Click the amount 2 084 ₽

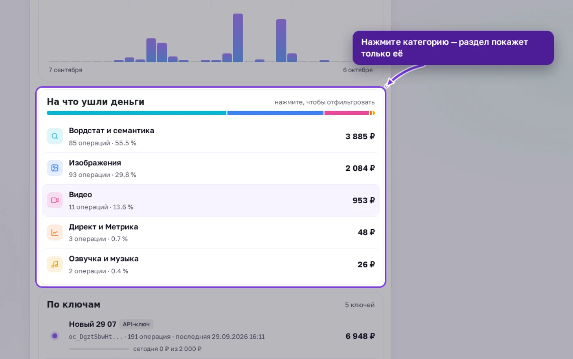click(360, 168)
